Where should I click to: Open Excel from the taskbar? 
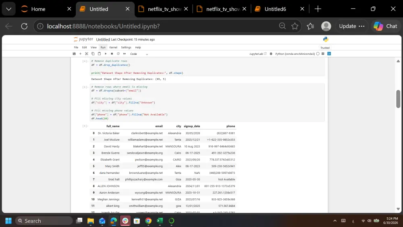click(160, 221)
